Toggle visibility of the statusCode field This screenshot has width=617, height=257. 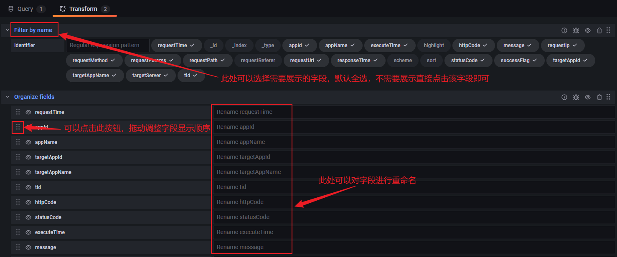click(x=28, y=217)
